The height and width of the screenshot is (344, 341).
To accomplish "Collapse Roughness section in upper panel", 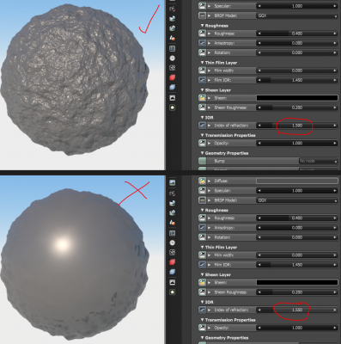I will point(203,26).
